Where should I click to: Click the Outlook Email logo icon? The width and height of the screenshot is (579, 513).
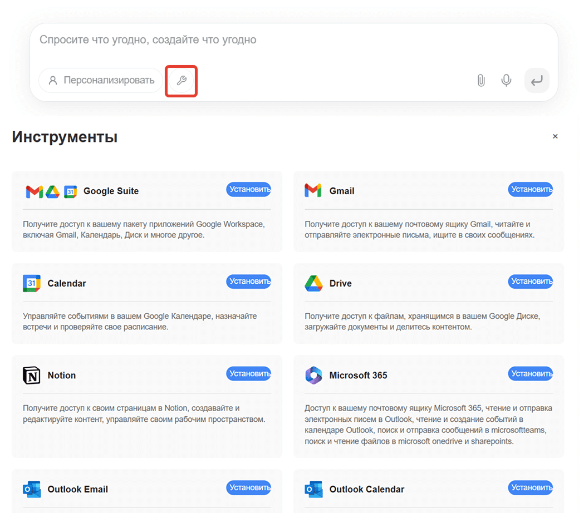tap(32, 490)
